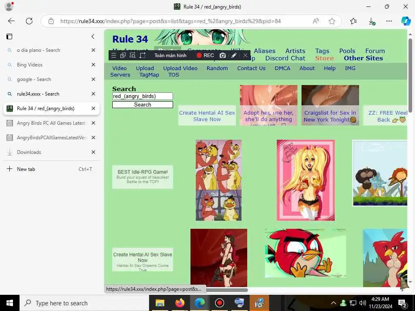
Task: Open the TOS link
Action: (x=173, y=75)
